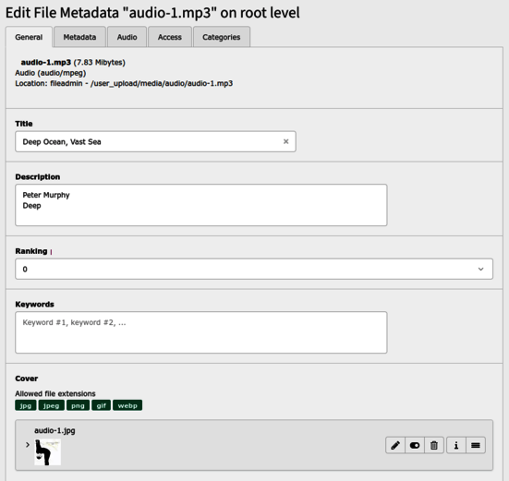Click the Edit File Metadata page heading
Viewport: 509px width, 481px height.
152,13
